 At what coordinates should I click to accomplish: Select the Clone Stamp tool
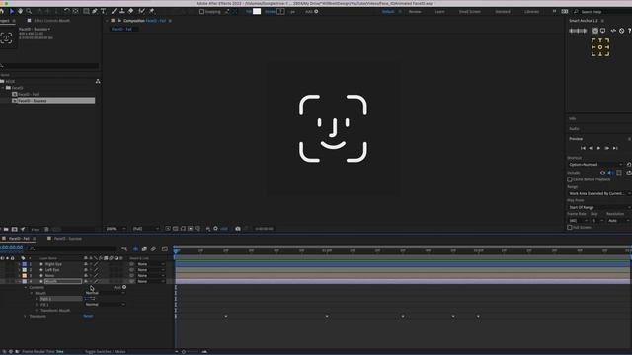pyautogui.click(x=122, y=11)
